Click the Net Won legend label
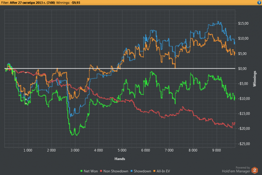Screen dimensions: 262x175 (91, 171)
